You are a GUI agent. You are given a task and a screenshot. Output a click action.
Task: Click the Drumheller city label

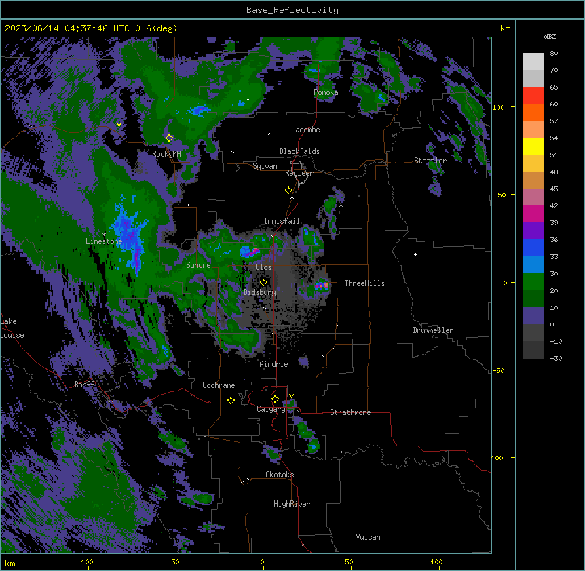433,330
